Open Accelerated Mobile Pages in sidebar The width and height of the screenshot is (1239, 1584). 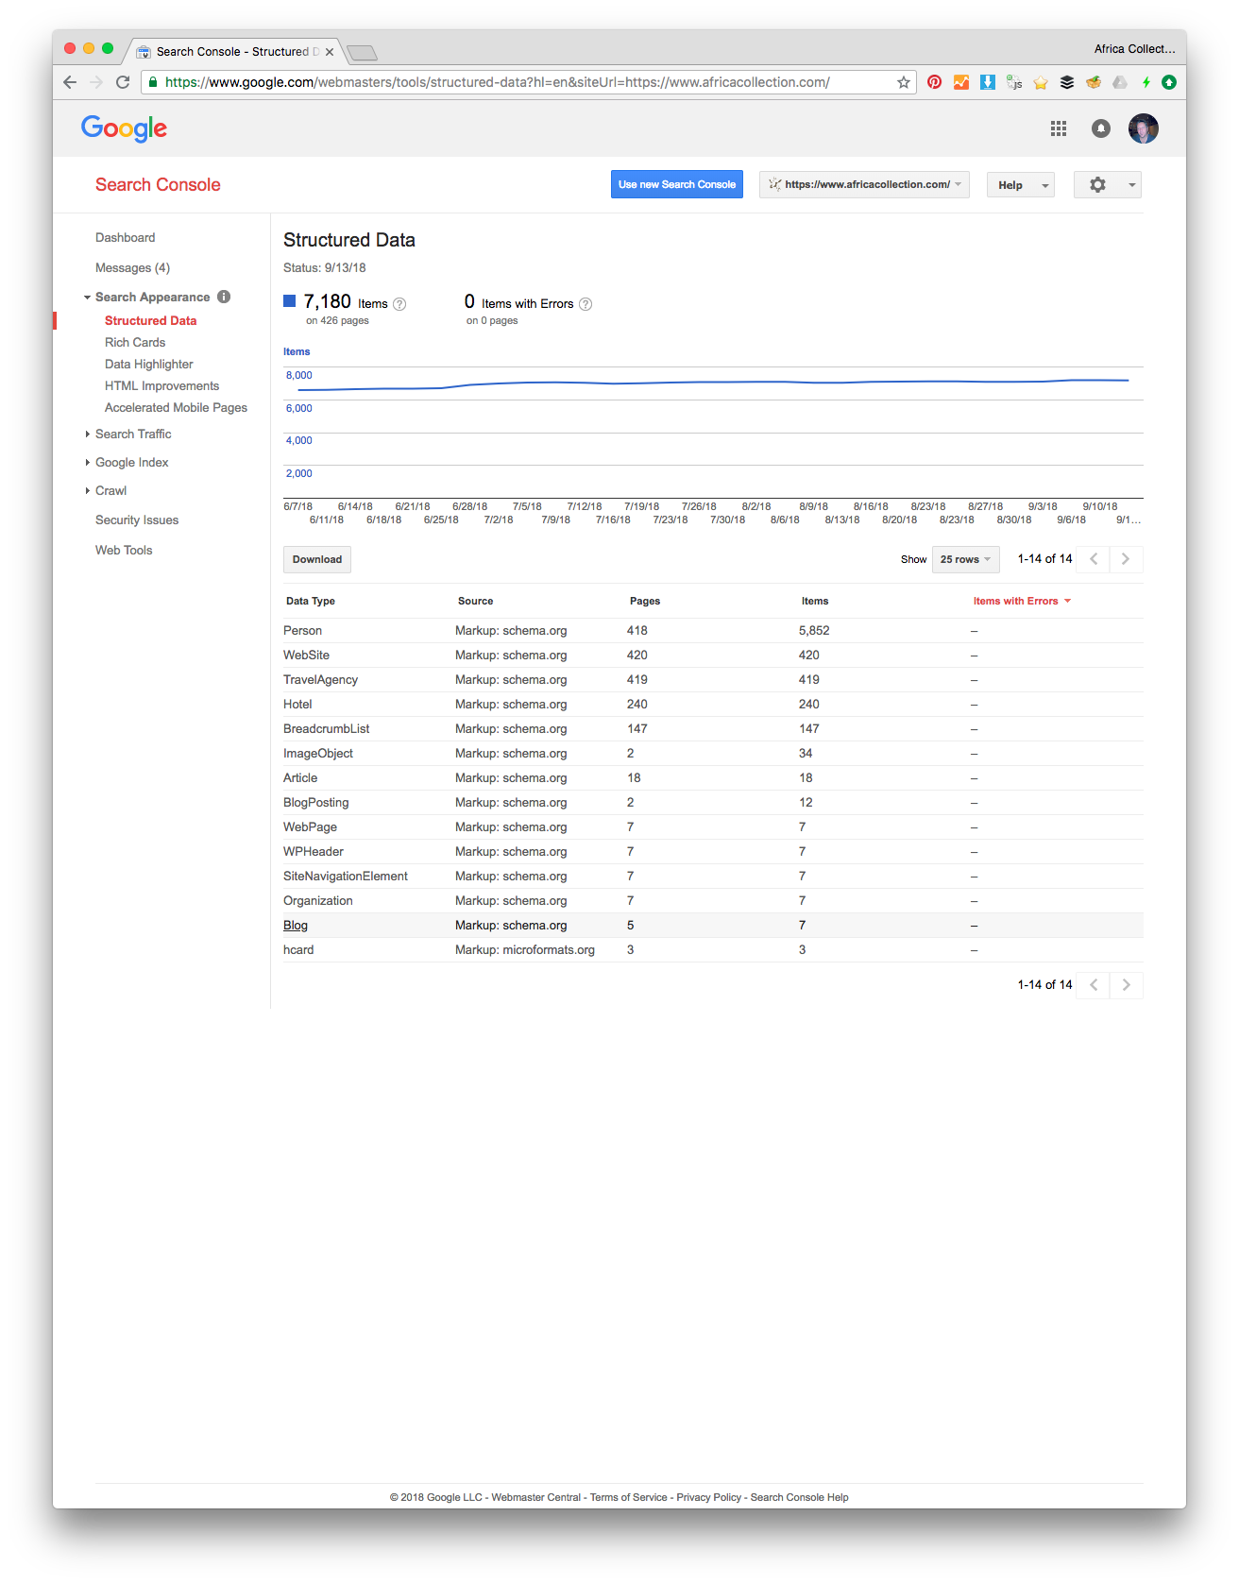coord(176,408)
